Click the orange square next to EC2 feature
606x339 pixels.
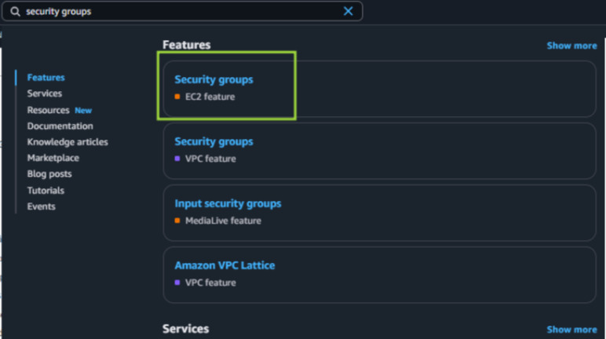[177, 97]
